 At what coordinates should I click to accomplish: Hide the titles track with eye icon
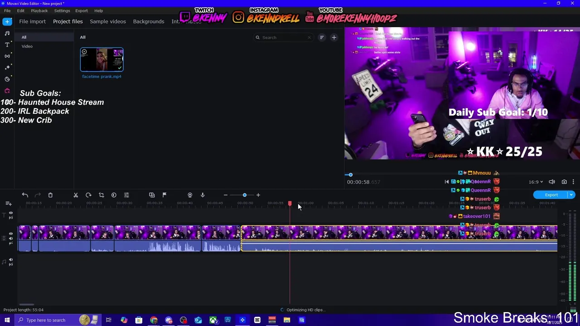pyautogui.click(x=11, y=213)
